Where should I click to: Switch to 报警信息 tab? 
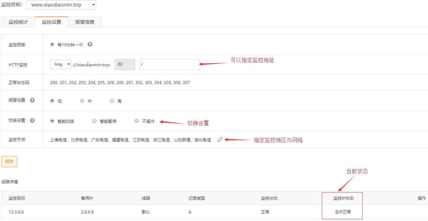[x=85, y=22]
